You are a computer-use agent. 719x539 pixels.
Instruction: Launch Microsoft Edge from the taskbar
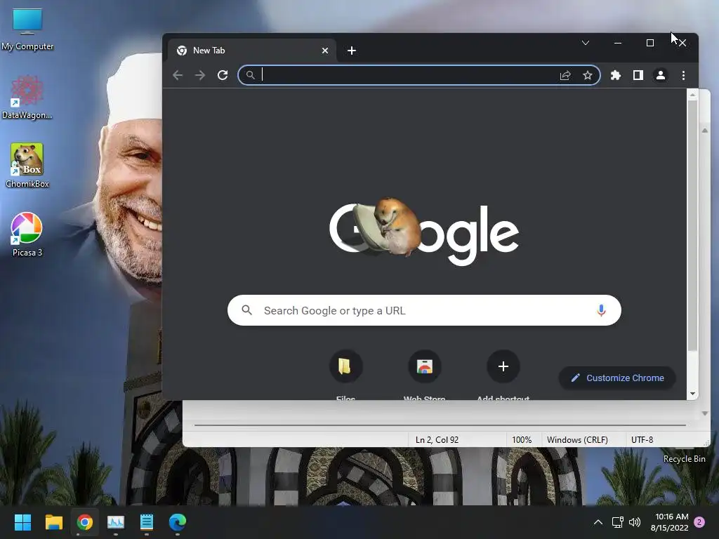(x=178, y=522)
